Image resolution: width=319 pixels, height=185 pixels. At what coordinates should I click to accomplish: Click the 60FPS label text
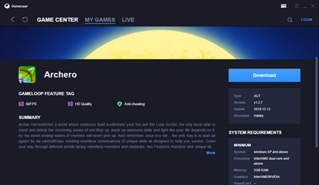31,104
